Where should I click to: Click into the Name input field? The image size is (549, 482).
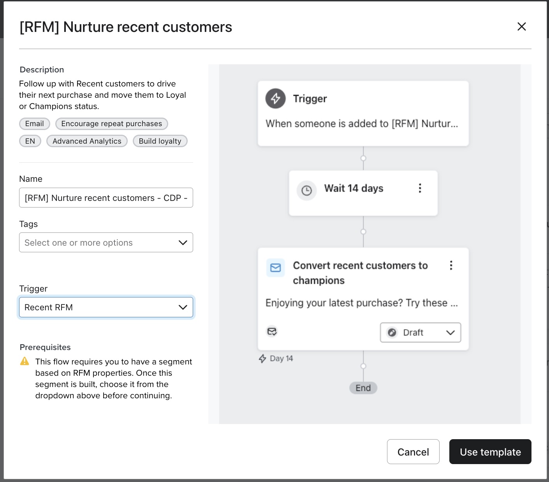tap(106, 198)
